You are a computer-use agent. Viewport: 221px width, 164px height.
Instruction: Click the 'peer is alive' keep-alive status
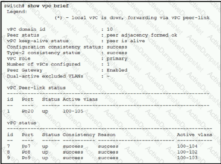point(126,41)
